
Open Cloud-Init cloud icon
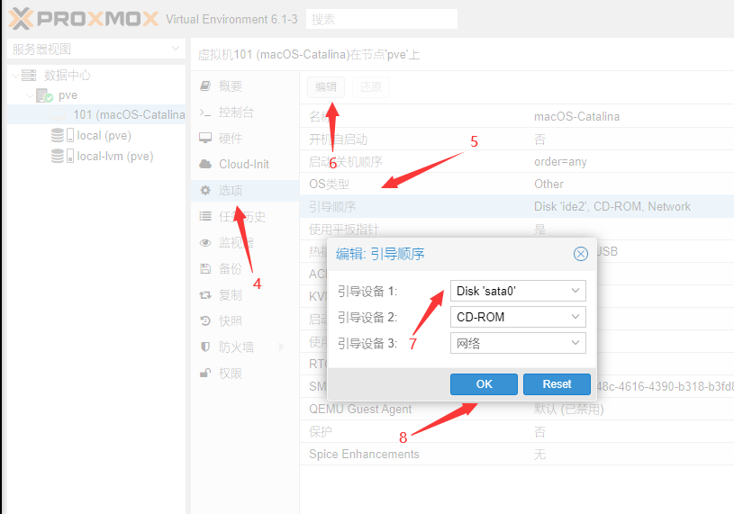coord(204,165)
